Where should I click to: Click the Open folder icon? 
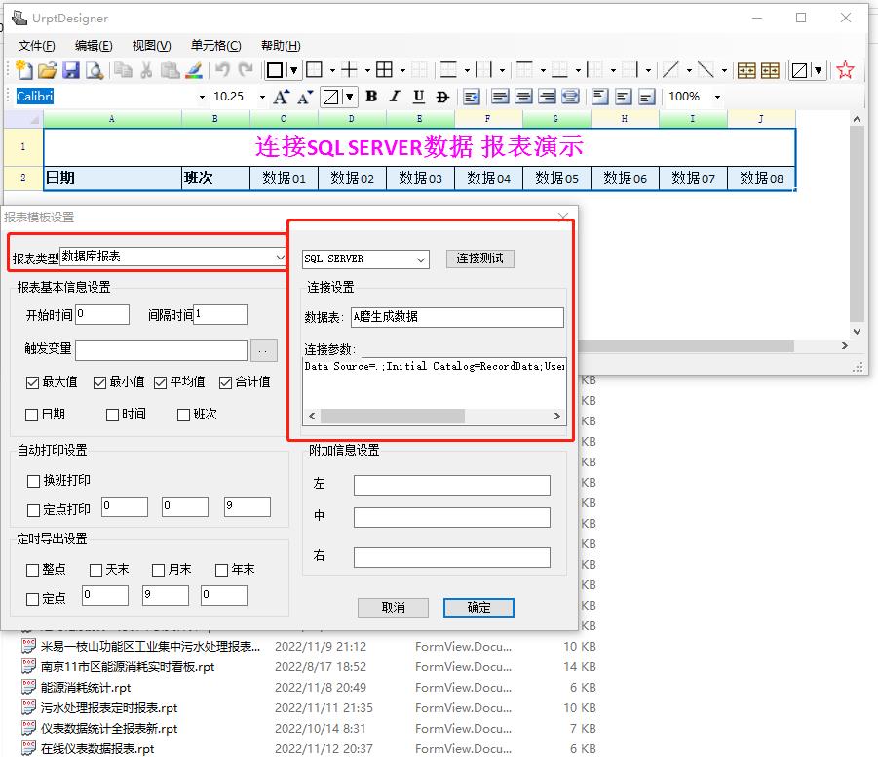47,70
